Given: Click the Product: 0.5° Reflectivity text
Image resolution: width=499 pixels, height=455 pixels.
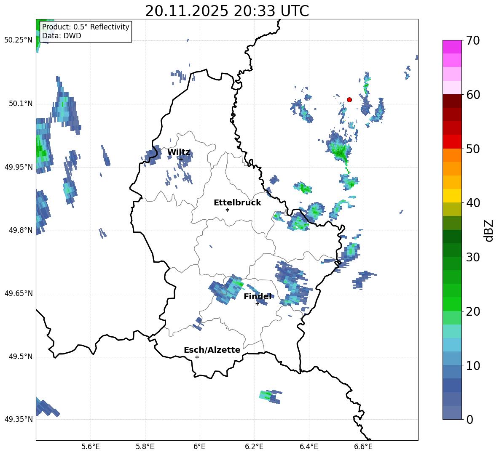Looking at the screenshot, I should pyautogui.click(x=86, y=27).
